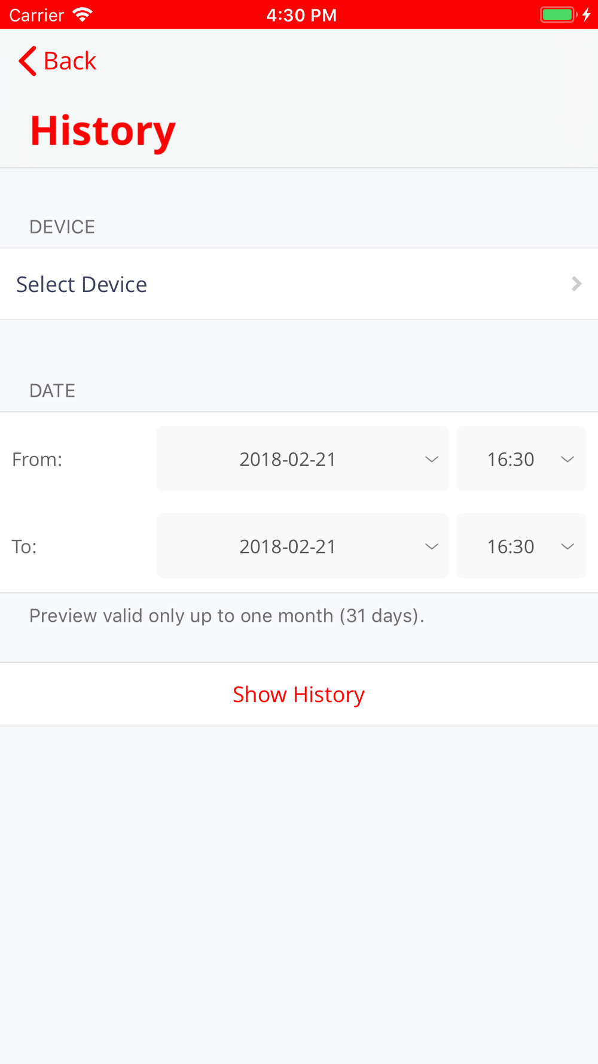Tap the red back arrow chevron
Screen dimensions: 598x1064
coord(28,61)
